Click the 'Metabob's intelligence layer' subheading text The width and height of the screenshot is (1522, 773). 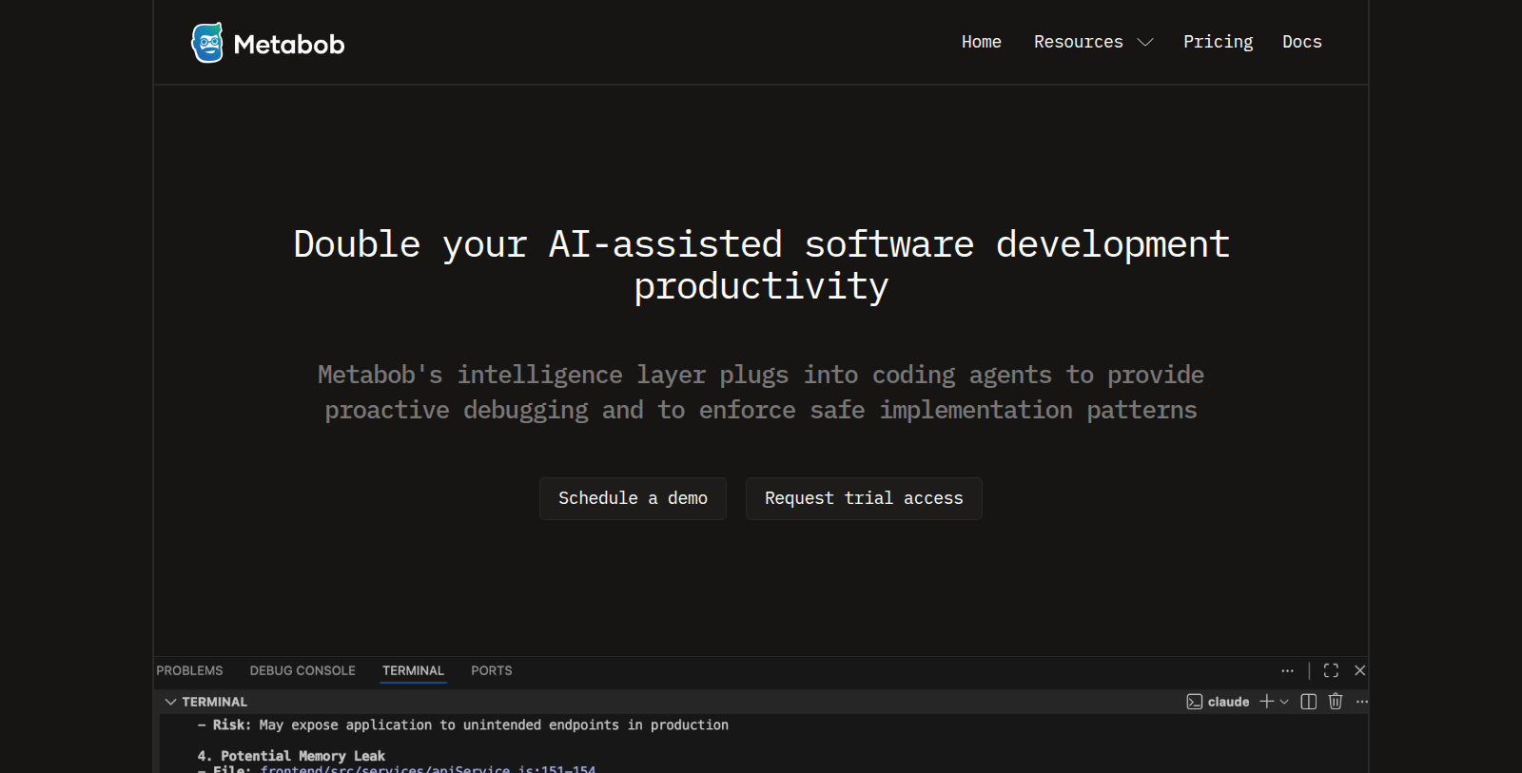761,392
